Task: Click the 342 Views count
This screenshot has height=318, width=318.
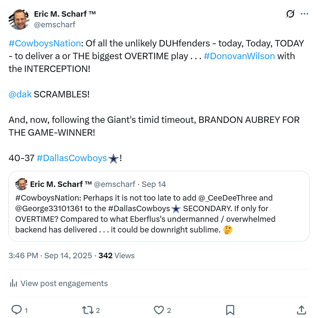Action: [x=117, y=256]
